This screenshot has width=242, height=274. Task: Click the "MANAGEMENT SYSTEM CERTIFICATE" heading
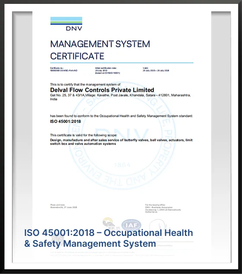(100, 50)
